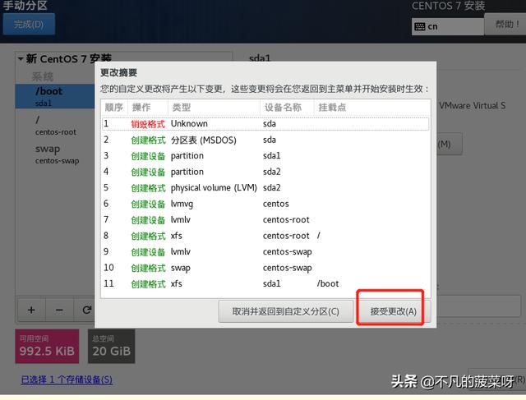Screen dimensions: 526x400
Task: Click the plus icon to add mount point
Action: (31, 310)
